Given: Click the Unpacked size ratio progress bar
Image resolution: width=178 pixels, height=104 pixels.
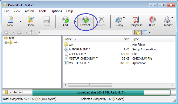Looking at the screenshot, I should [101, 92].
